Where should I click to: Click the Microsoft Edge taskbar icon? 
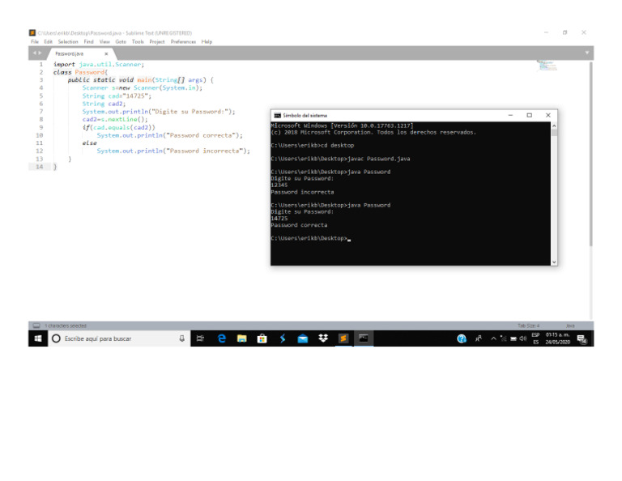(222, 338)
